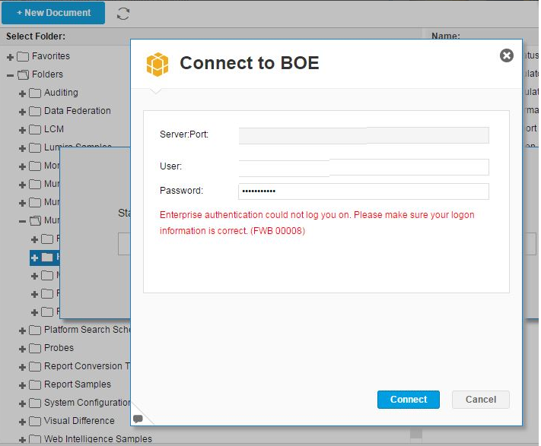Select the Folders root item
The height and width of the screenshot is (446, 541).
point(47,74)
